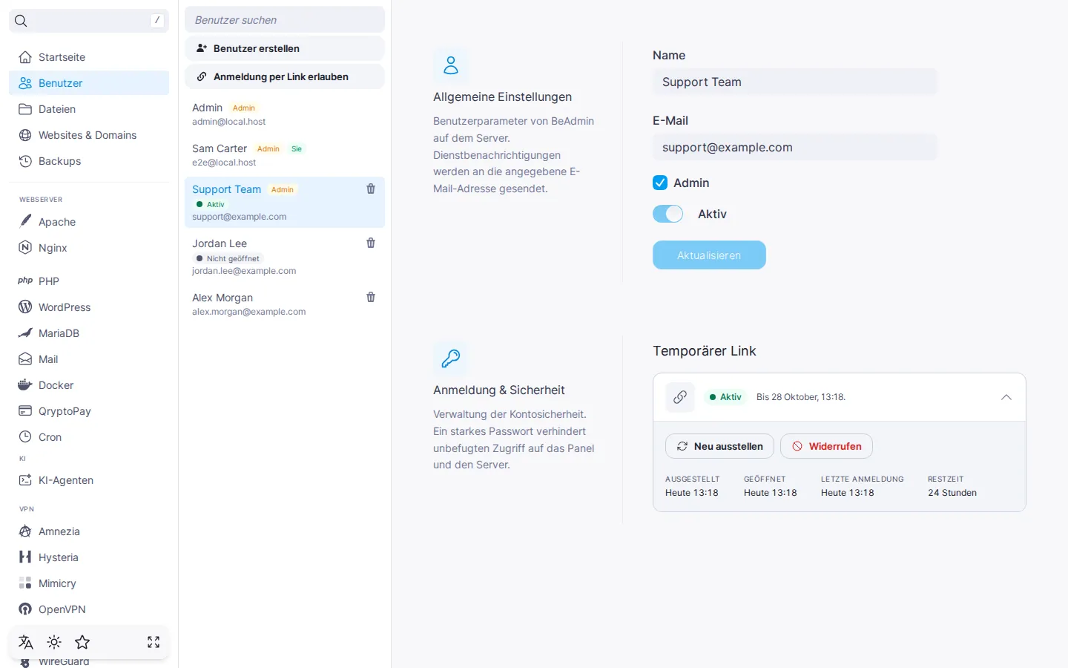Select user admin@local.host
This screenshot has height=668, width=1068.
pos(285,114)
